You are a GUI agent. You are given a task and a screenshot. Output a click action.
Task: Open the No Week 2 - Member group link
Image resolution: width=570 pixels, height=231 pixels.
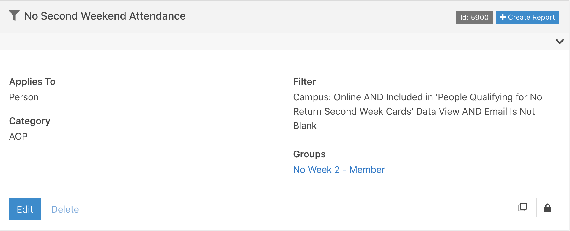tap(339, 170)
